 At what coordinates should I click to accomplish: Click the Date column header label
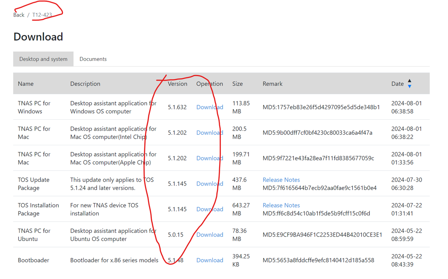click(398, 84)
